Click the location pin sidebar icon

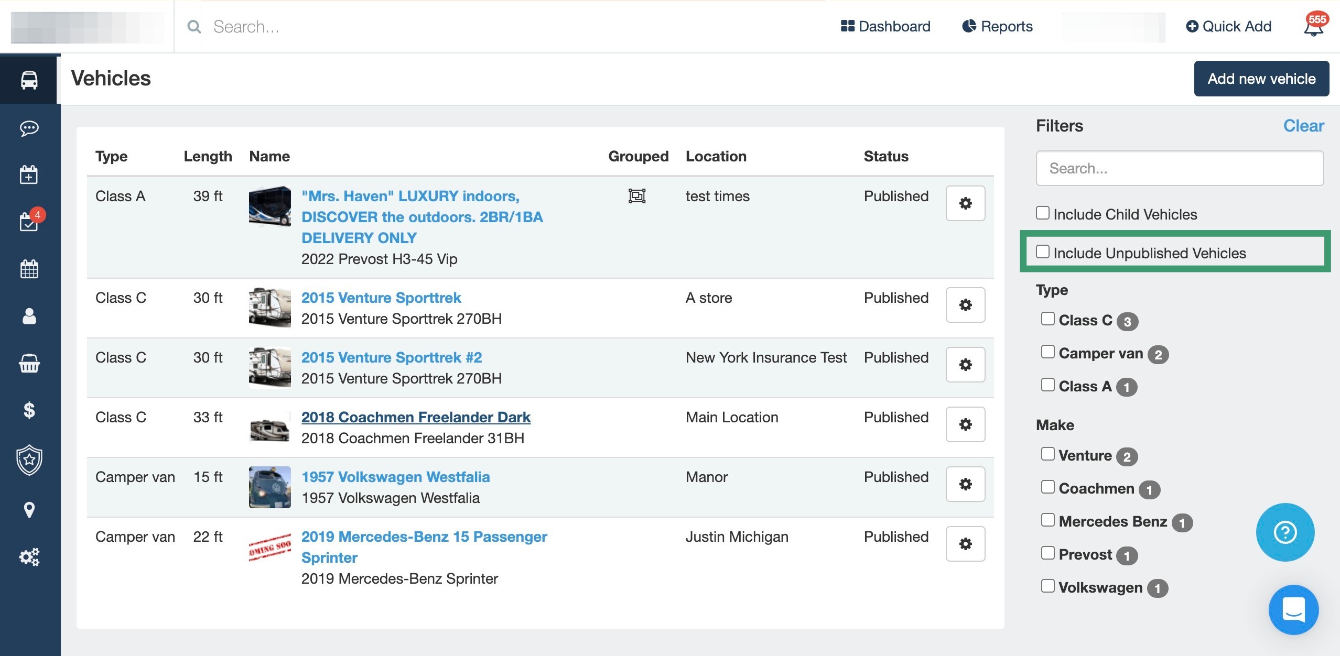pyautogui.click(x=29, y=509)
